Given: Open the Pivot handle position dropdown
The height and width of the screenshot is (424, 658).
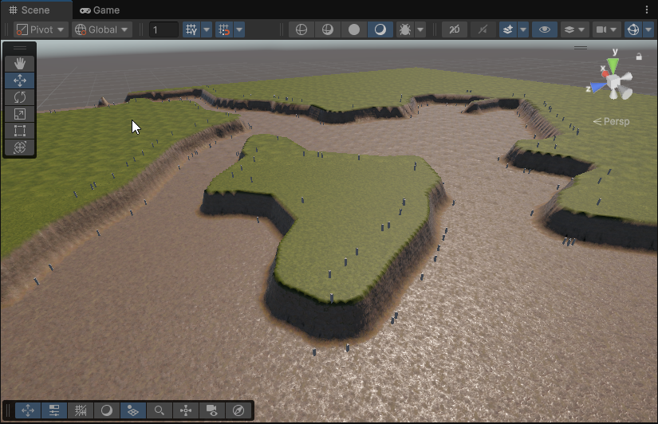Looking at the screenshot, I should pyautogui.click(x=41, y=29).
